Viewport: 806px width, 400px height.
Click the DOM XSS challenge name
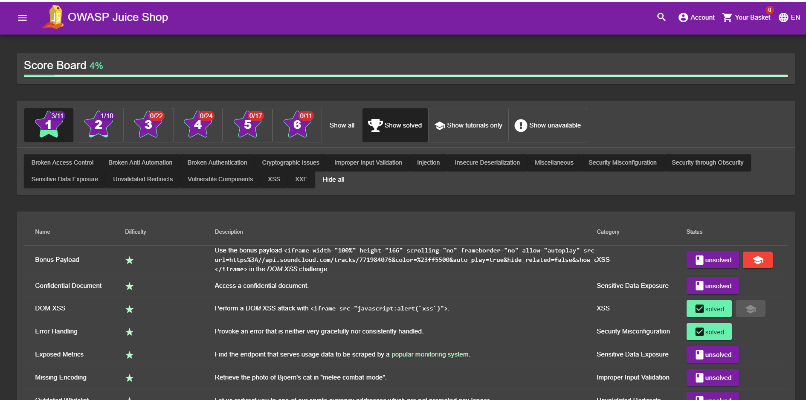click(x=50, y=308)
